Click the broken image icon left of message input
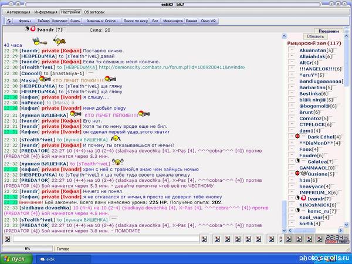 [x=8, y=239]
